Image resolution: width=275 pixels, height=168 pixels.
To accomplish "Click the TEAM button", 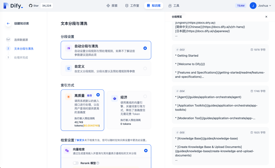I will coord(241,5).
